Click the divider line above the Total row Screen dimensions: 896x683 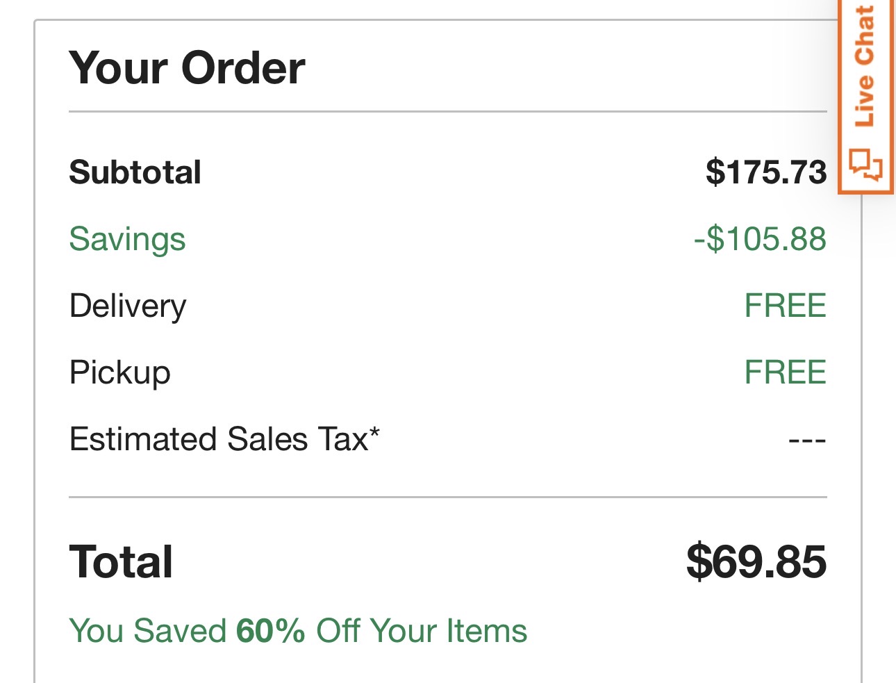point(448,497)
